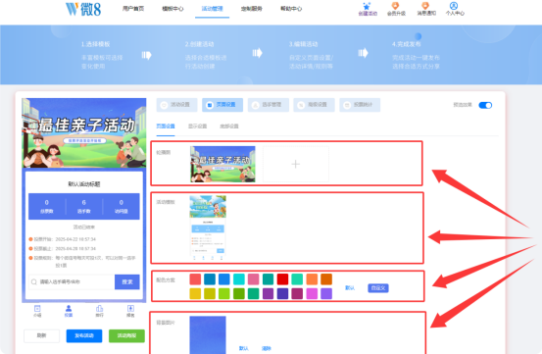
Task: Pick the cyan color swatch
Action: click(239, 278)
